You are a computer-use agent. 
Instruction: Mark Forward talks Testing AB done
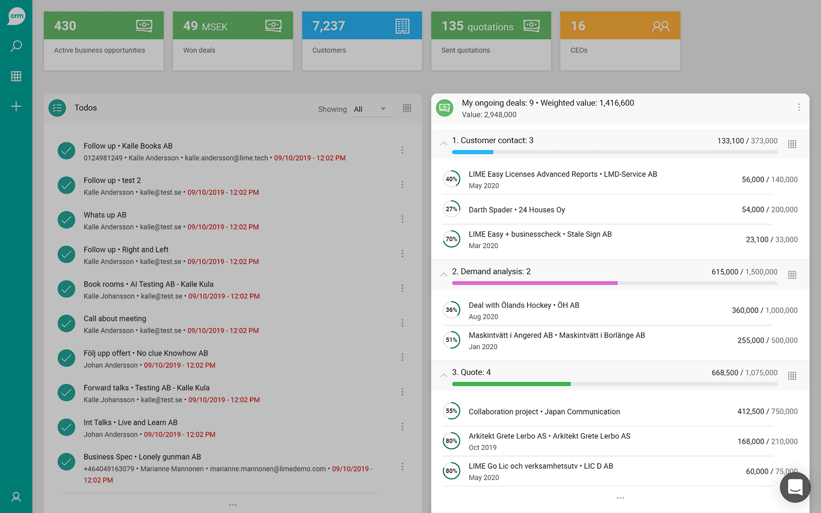coord(66,393)
